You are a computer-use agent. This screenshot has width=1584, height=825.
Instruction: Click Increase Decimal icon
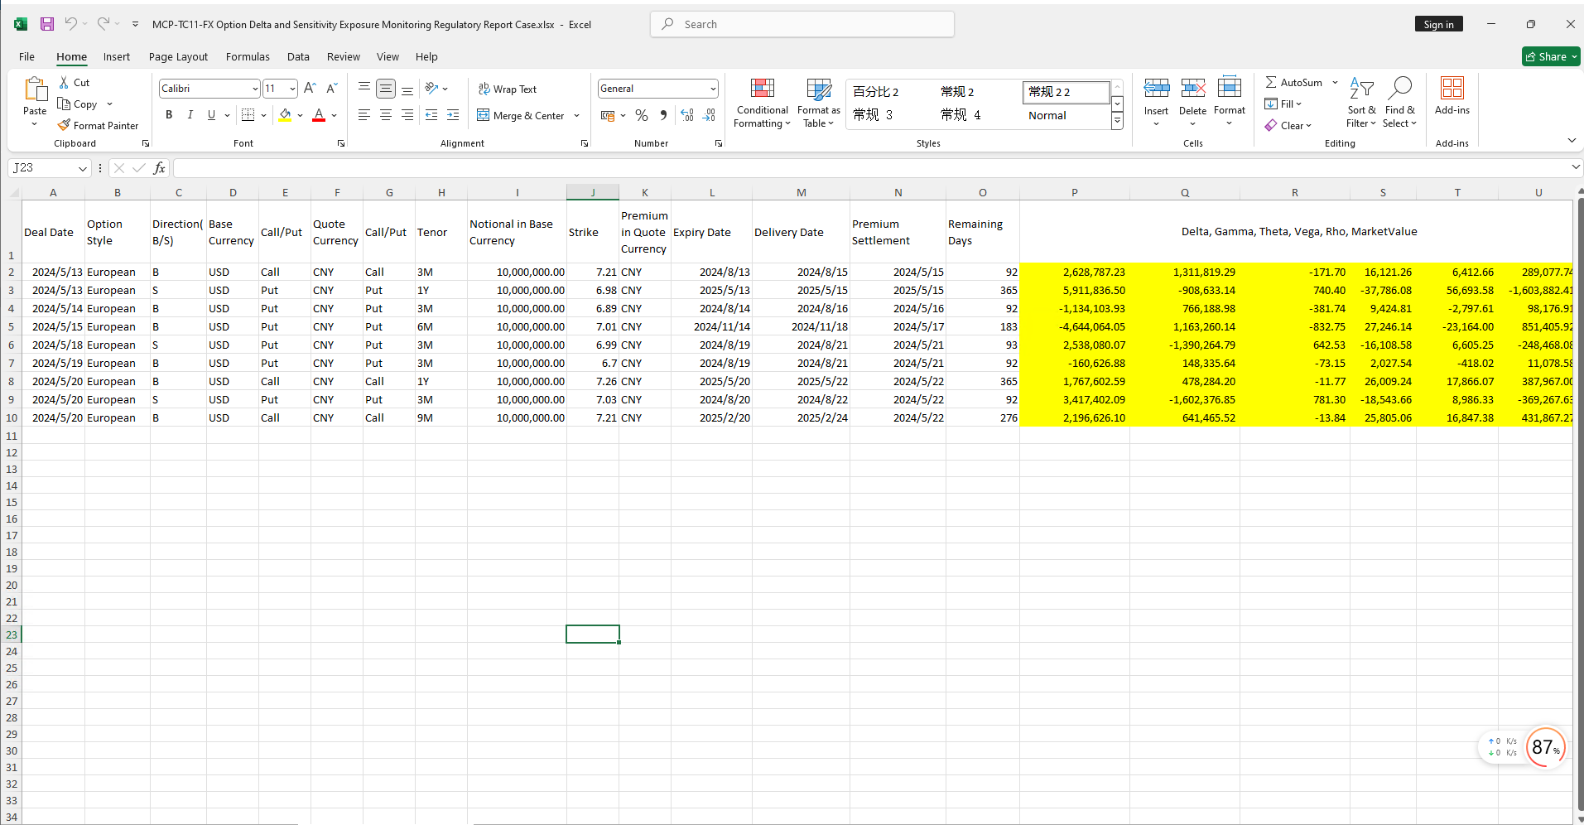(687, 115)
